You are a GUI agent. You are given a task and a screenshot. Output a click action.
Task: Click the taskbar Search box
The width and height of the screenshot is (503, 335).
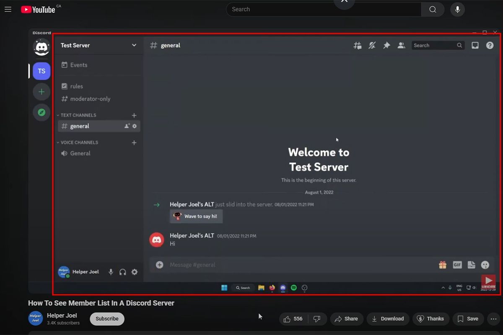click(x=243, y=288)
